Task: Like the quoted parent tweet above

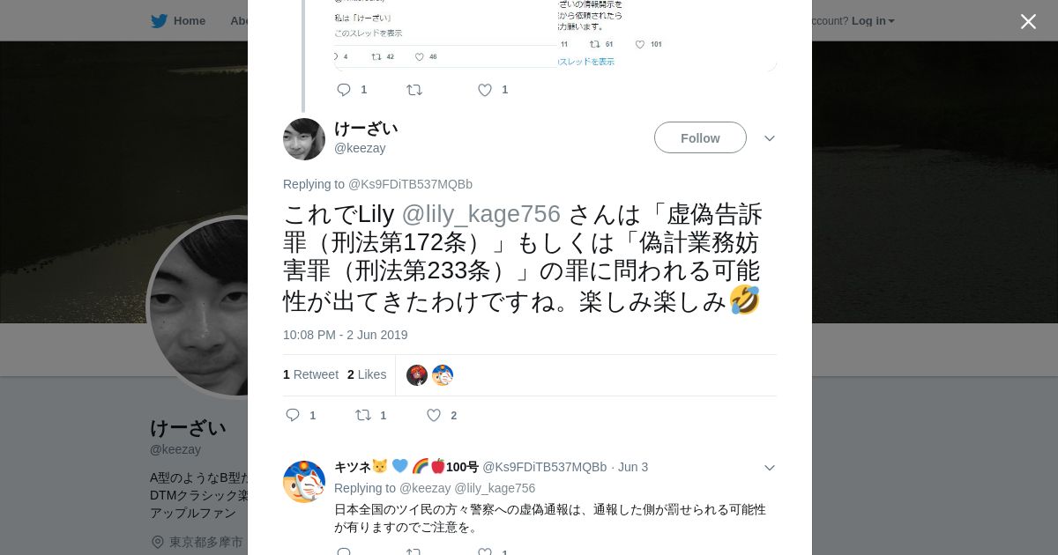Action: (x=485, y=90)
